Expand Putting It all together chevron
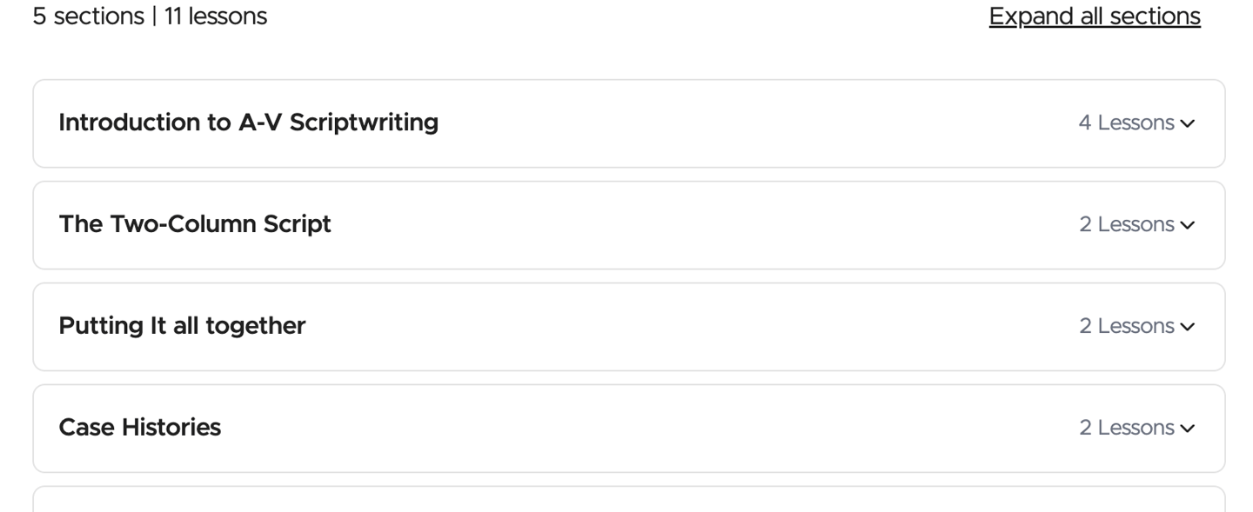 click(1188, 327)
